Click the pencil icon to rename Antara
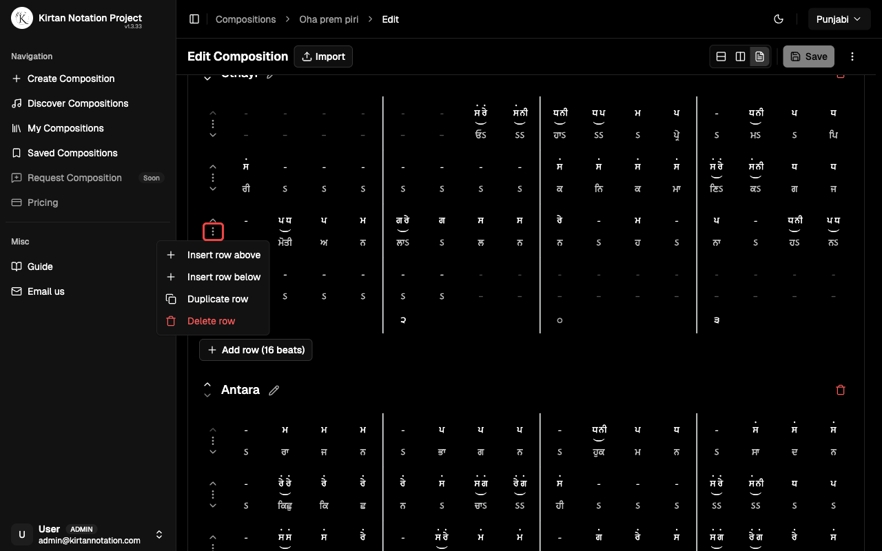The height and width of the screenshot is (551, 882). [x=274, y=390]
